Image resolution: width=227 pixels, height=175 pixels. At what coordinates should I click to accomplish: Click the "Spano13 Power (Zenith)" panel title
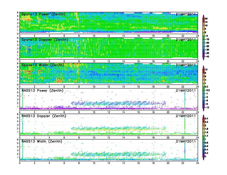pyautogui.click(x=44, y=14)
